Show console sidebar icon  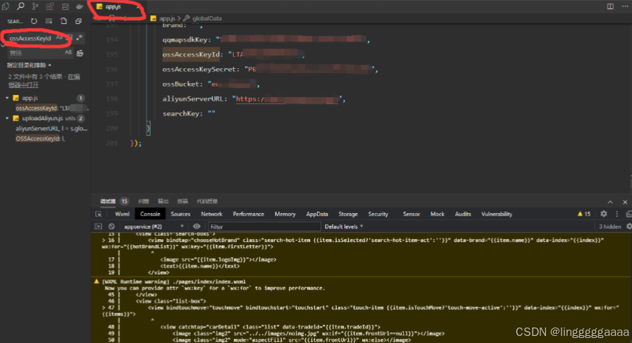99,226
